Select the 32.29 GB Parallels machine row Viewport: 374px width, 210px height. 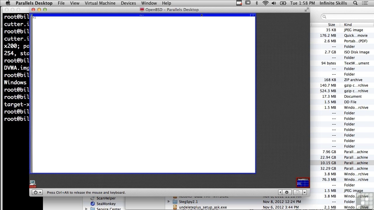[x=342, y=169]
